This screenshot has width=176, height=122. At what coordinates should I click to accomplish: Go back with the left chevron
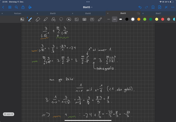pos(3,7)
